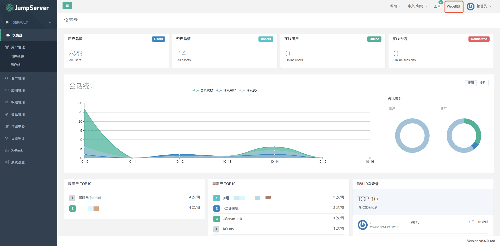Switch chart to 按月 view
The height and width of the screenshot is (246, 500).
(483, 83)
